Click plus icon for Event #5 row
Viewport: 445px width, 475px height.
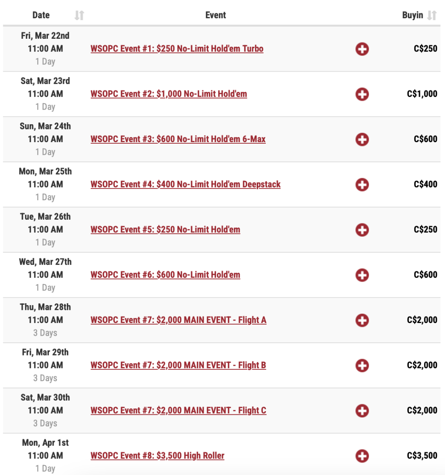coord(362,230)
